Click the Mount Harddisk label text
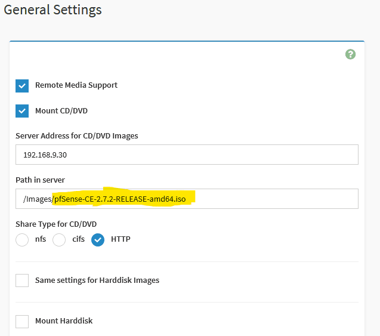This screenshot has width=380, height=336. click(x=64, y=321)
